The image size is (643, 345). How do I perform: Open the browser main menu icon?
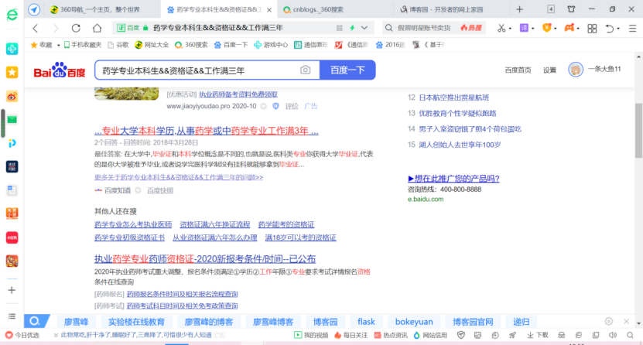coord(632,29)
